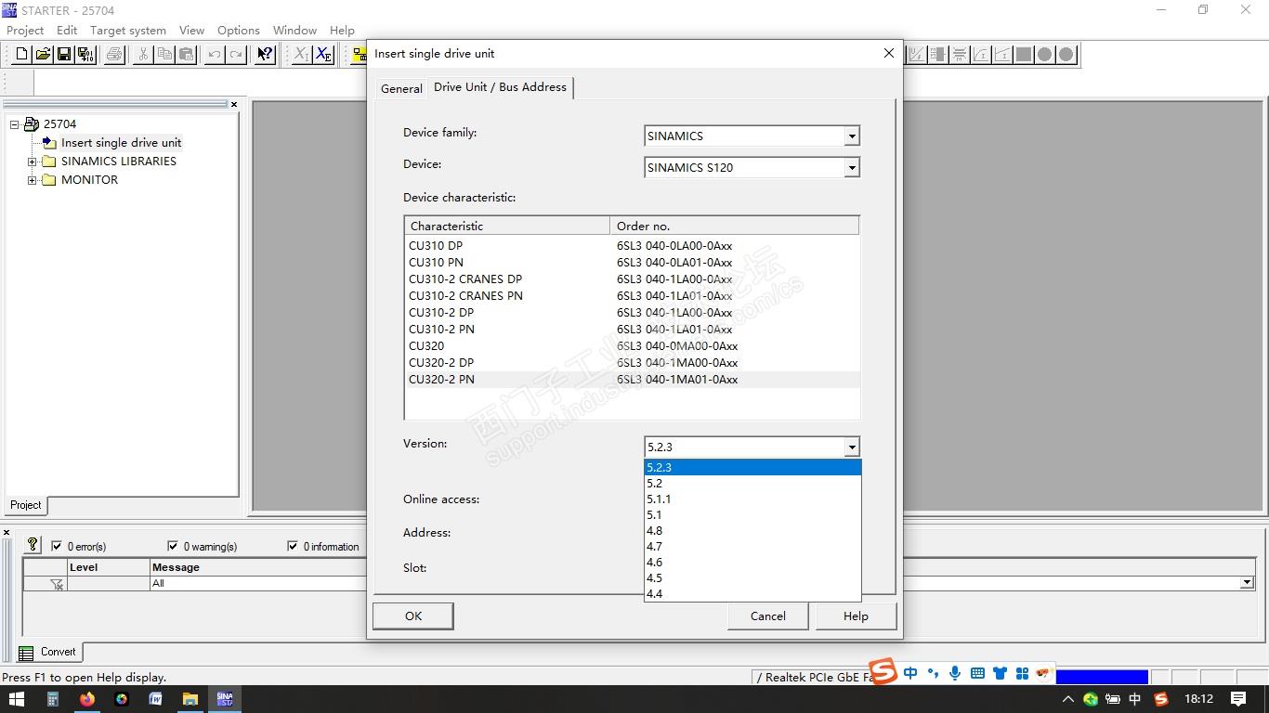
Task: Click the X-I list icon in the toolbar
Action: pyautogui.click(x=301, y=55)
